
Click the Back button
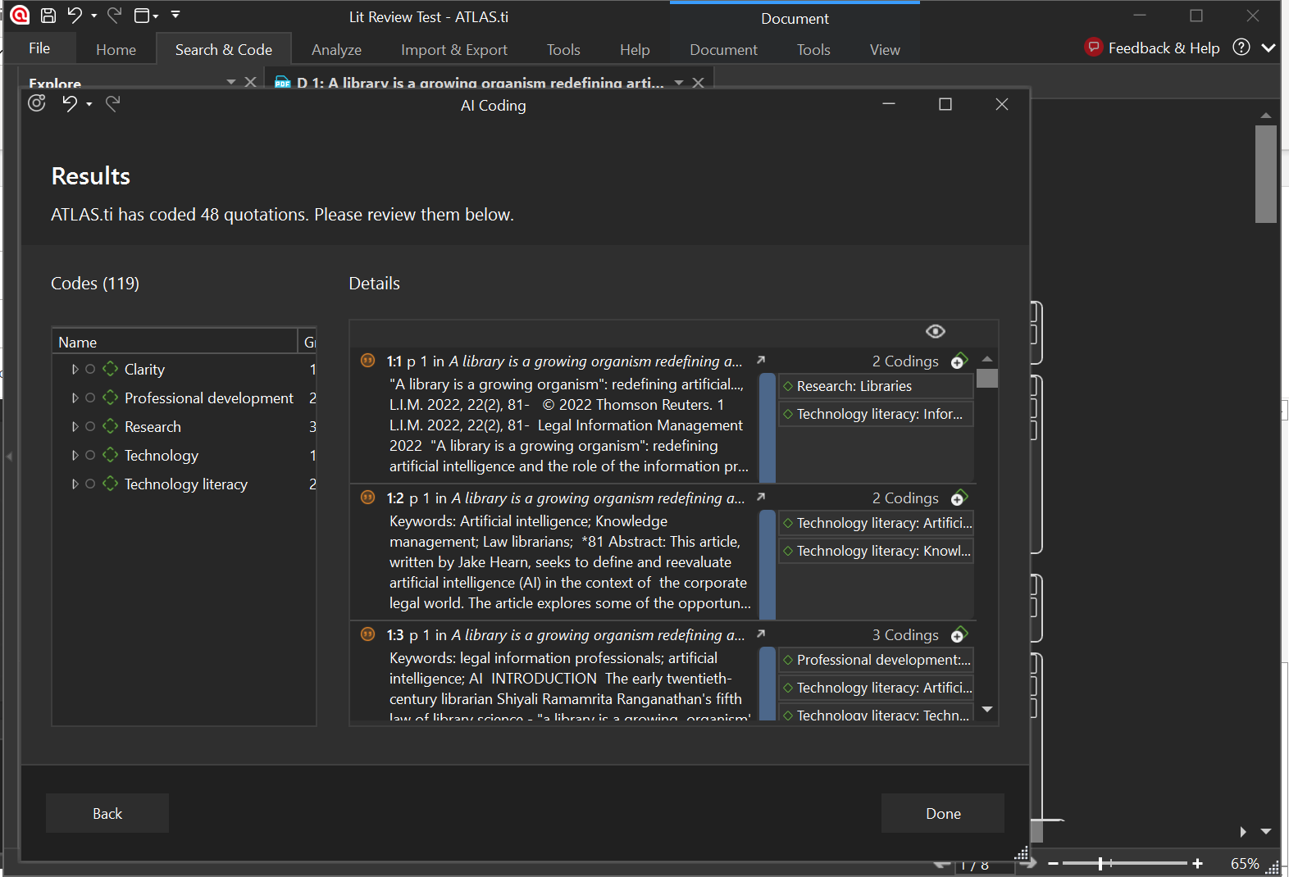pos(107,813)
